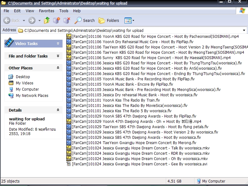Open the Edit menu
Screen dimensions: 248x186
17,11
